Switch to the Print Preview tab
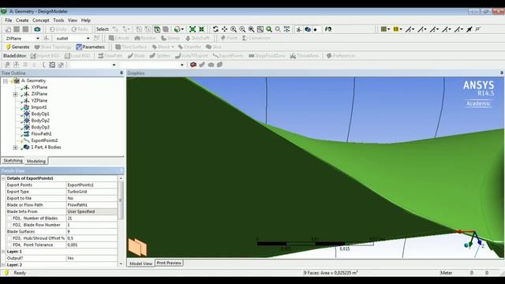This screenshot has width=505, height=284. point(169,263)
